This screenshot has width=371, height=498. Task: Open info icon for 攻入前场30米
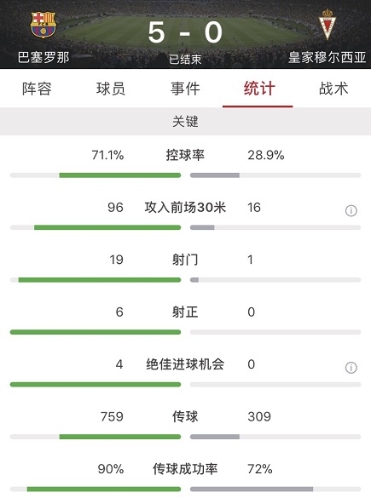click(x=351, y=210)
